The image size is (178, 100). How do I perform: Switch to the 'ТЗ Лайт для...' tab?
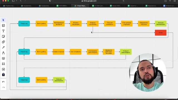(98, 6)
